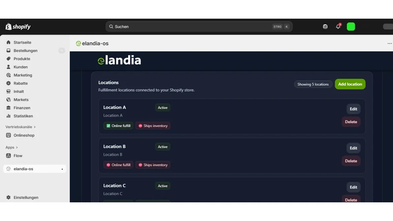
Task: Click the Shopify logo
Action: pos(18,27)
